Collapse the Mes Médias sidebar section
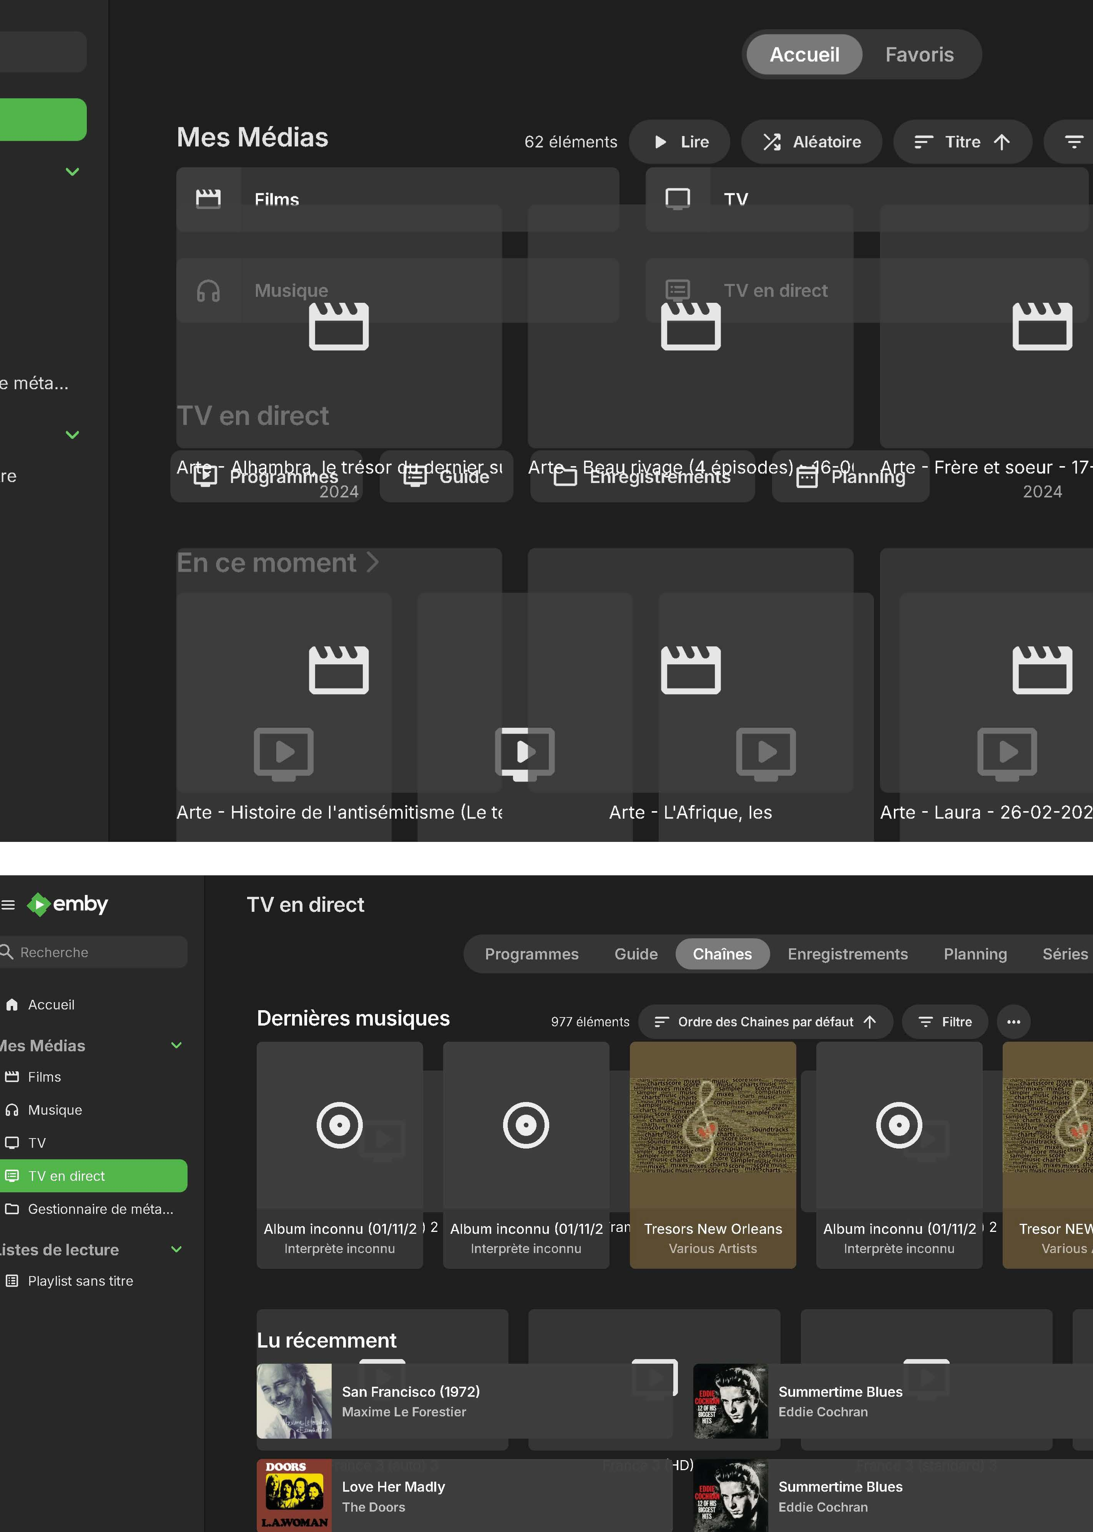 click(176, 1045)
